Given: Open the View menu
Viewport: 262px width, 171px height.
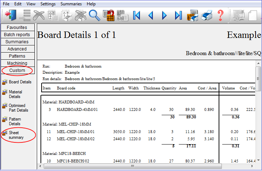Looking at the screenshot, I should tap(31, 4).
